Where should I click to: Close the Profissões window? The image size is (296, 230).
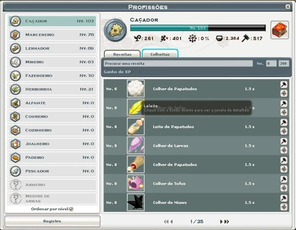click(288, 6)
